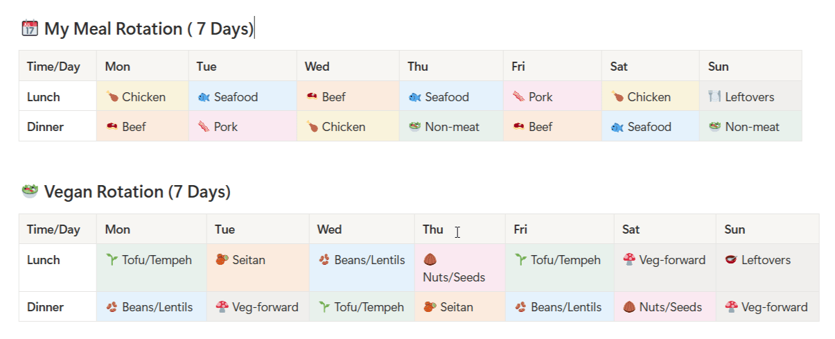Image resolution: width=835 pixels, height=339 pixels.
Task: Click mushroom icon in Saturday lunch Veg-forward cell
Action: pyautogui.click(x=629, y=260)
